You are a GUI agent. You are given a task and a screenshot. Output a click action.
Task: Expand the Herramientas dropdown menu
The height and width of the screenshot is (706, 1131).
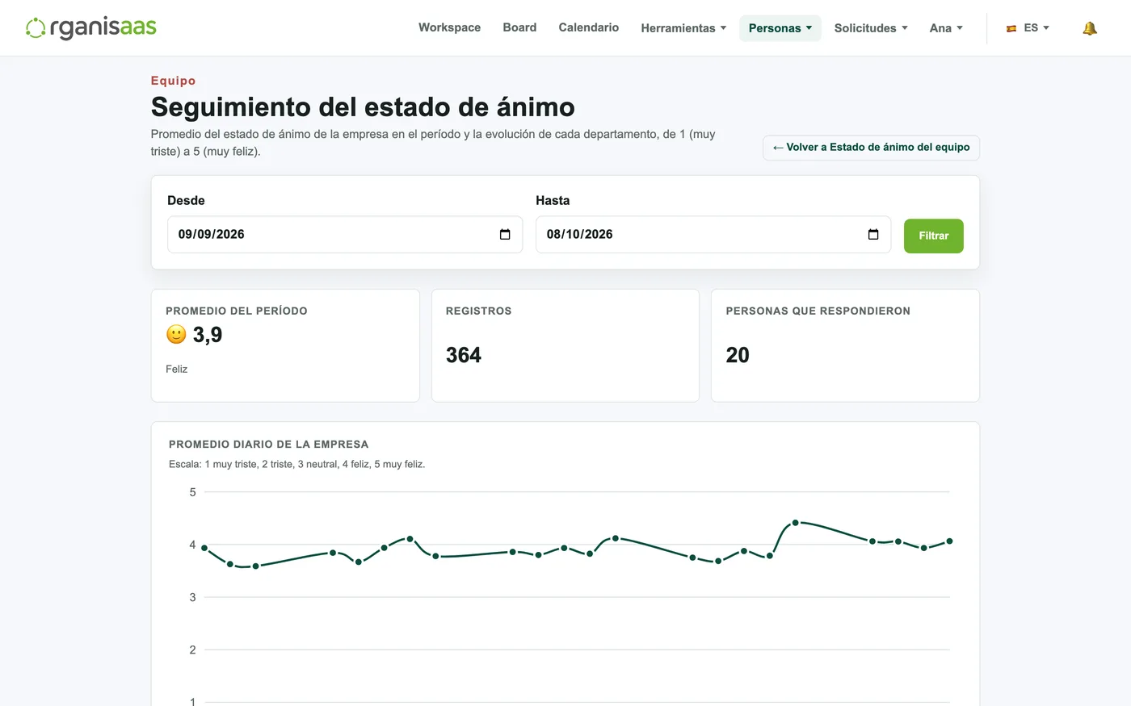click(x=683, y=28)
